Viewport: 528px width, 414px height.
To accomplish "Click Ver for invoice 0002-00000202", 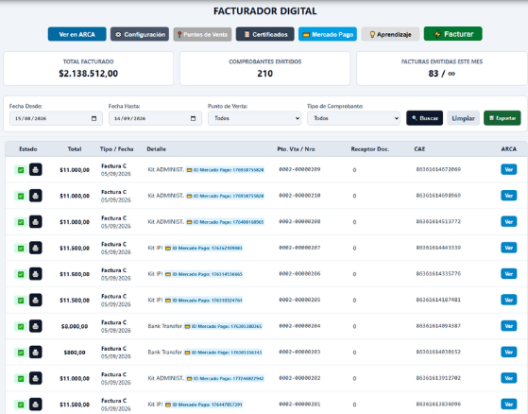I will 509,378.
